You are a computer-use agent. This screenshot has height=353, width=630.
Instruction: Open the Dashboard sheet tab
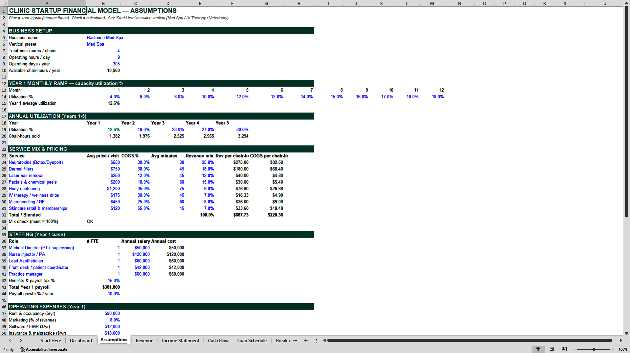tap(81, 341)
